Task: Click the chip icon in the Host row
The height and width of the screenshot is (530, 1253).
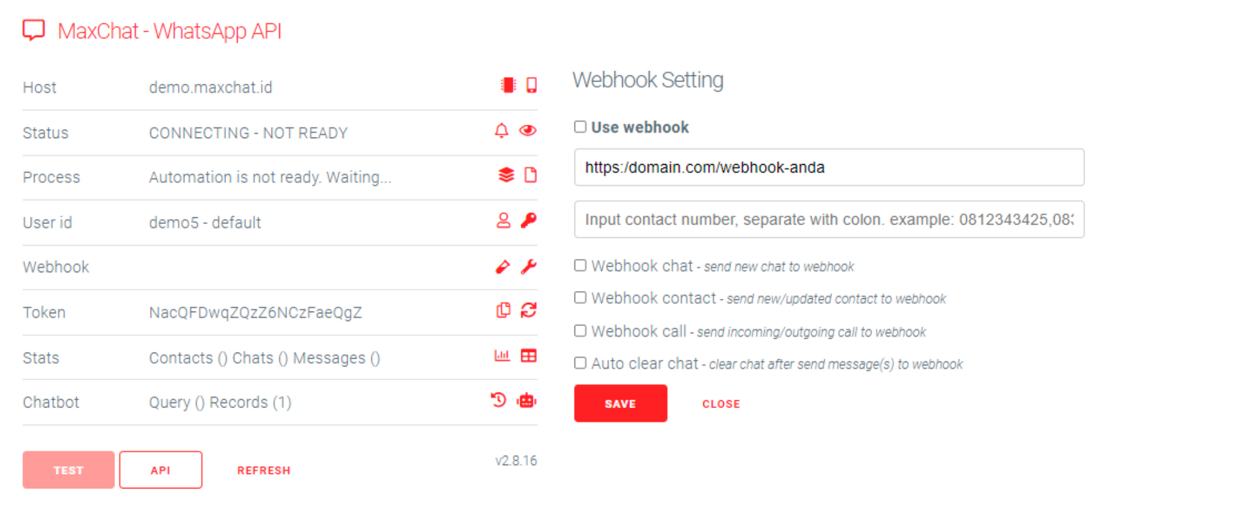Action: 507,85
